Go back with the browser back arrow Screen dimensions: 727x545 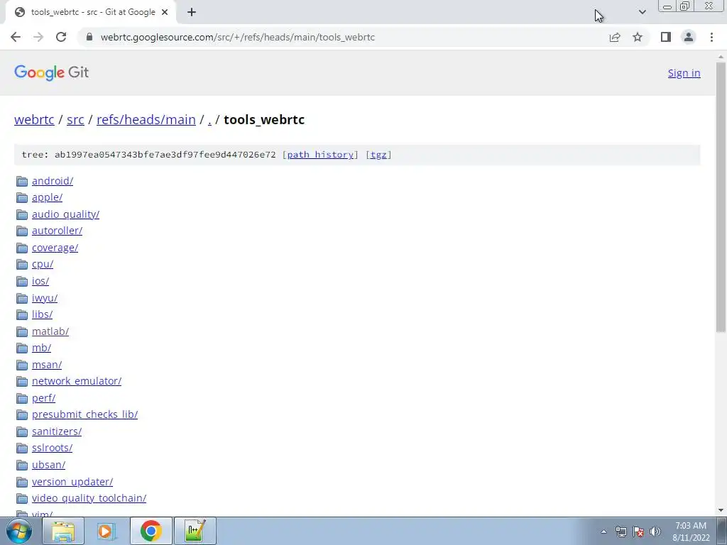[x=16, y=37]
